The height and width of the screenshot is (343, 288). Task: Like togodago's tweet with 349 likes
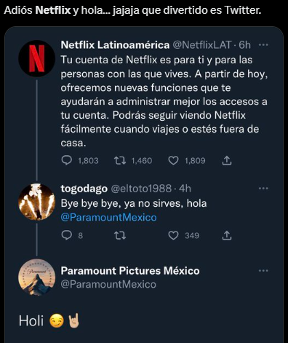(173, 235)
